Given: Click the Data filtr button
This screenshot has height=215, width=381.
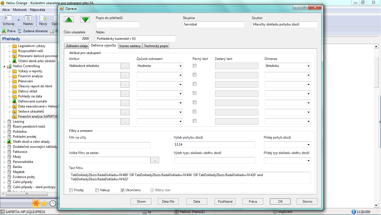Looking at the screenshot, I should pos(168,201).
